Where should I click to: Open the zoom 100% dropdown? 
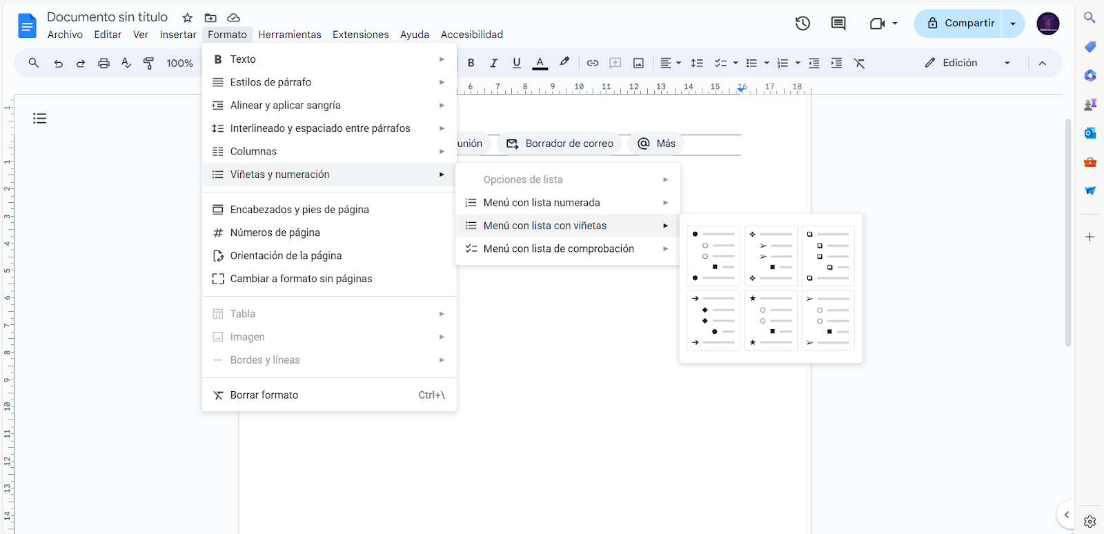tap(180, 63)
